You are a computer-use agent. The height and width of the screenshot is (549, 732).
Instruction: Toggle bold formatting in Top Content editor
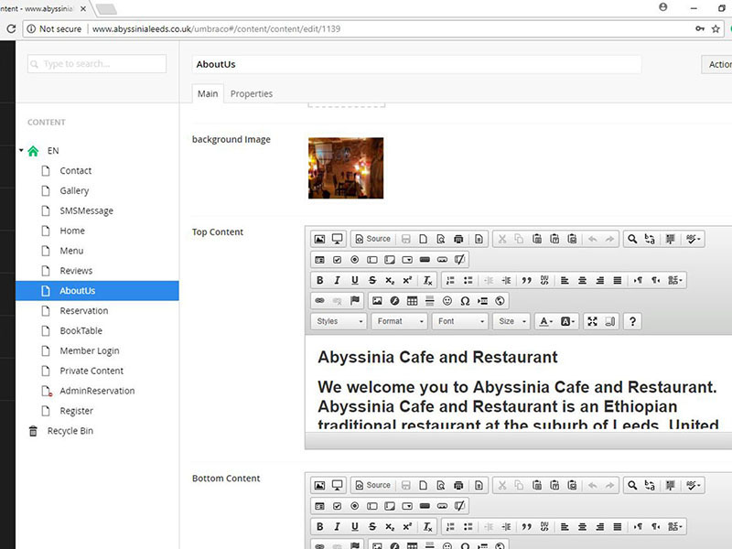(319, 280)
